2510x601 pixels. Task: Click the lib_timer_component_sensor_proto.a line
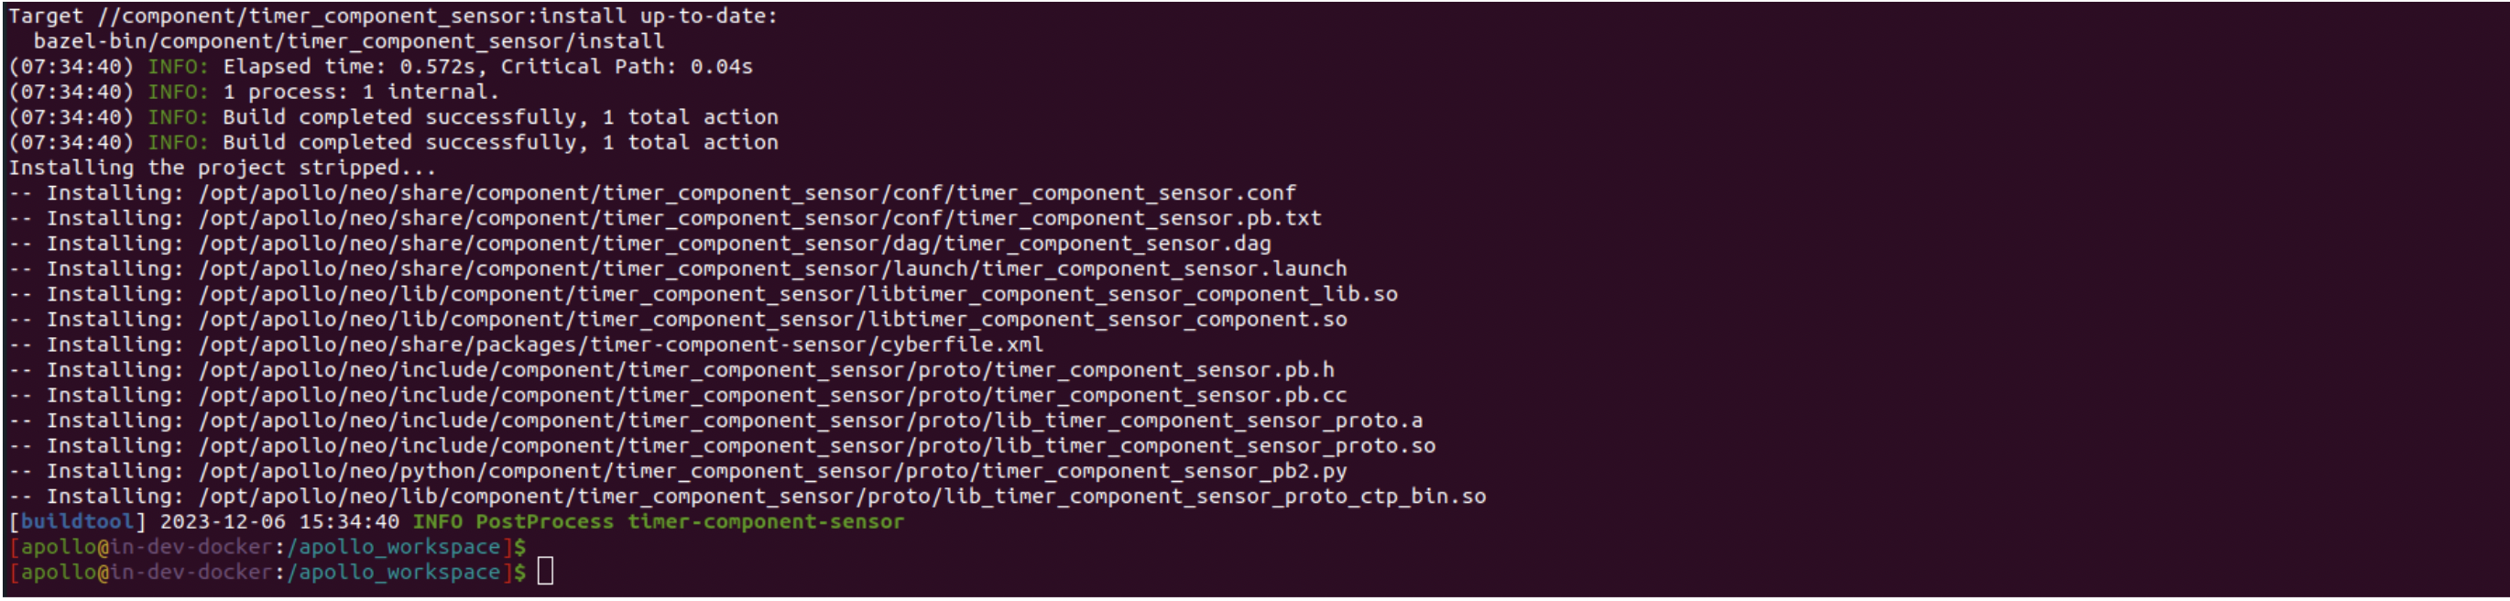(x=716, y=421)
